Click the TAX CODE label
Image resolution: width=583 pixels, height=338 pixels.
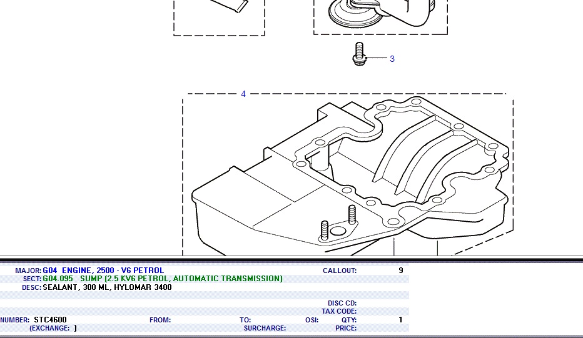click(x=339, y=312)
